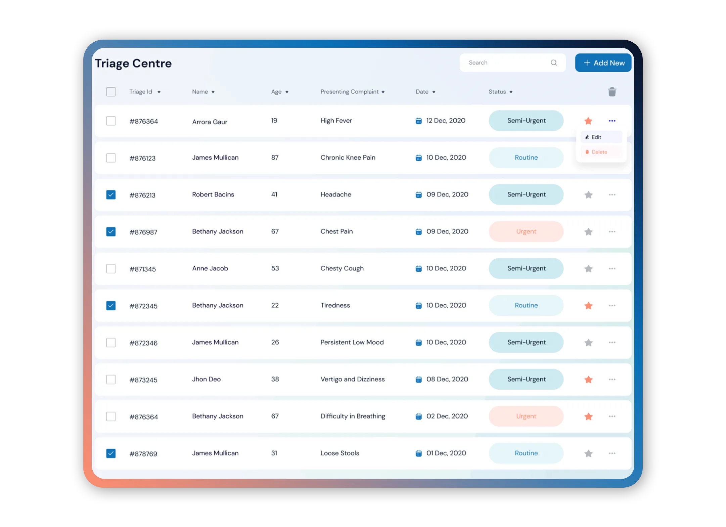
Task: Star the Robert Bacins Headache row
Action: 588,195
